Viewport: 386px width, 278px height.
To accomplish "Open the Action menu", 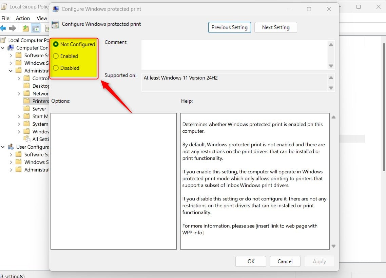I will pyautogui.click(x=23, y=18).
